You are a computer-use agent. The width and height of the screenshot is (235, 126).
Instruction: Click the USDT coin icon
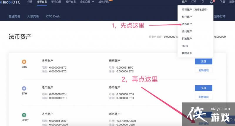point(24,115)
